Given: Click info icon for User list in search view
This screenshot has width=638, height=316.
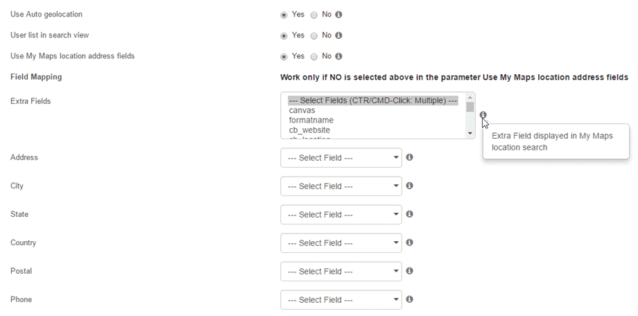Looking at the screenshot, I should pyautogui.click(x=338, y=35).
